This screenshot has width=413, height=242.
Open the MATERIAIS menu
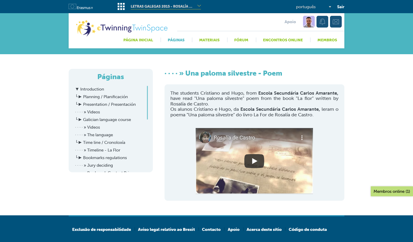tap(209, 40)
